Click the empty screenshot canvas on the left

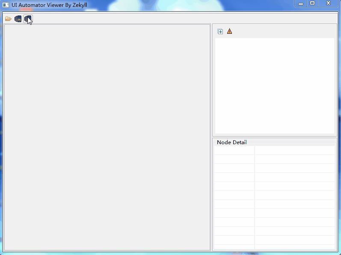[107, 137]
